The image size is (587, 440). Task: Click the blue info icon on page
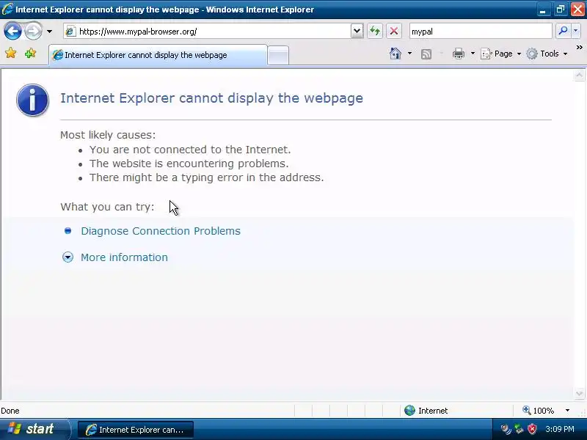tap(32, 100)
